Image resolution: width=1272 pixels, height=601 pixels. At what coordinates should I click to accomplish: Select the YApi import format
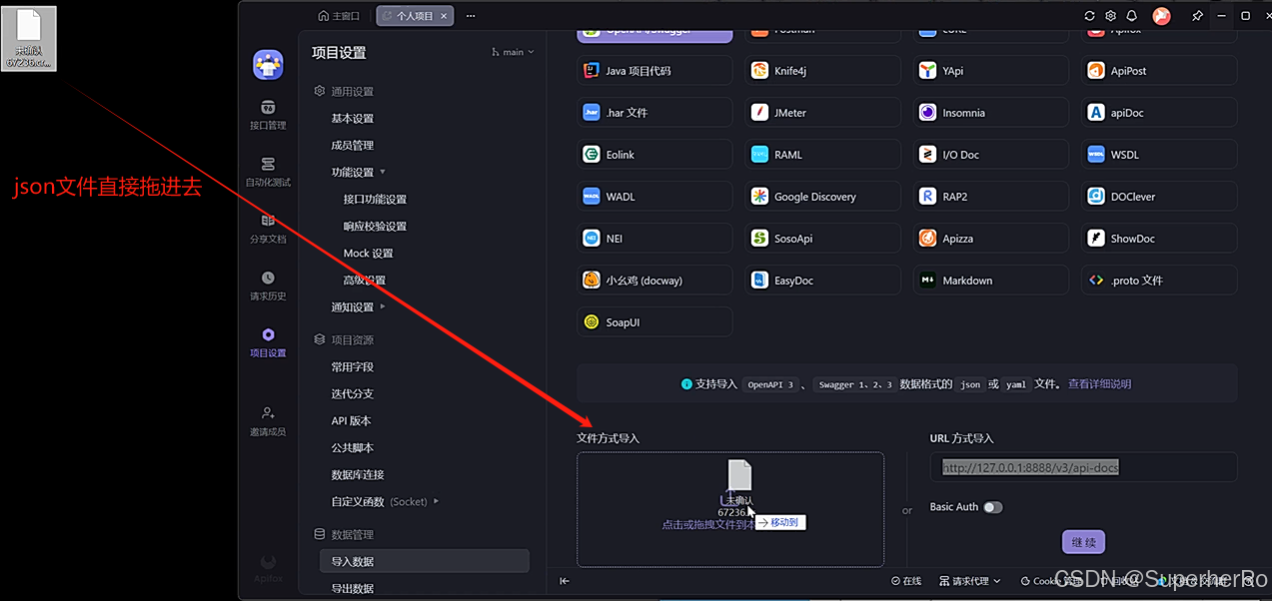click(991, 71)
